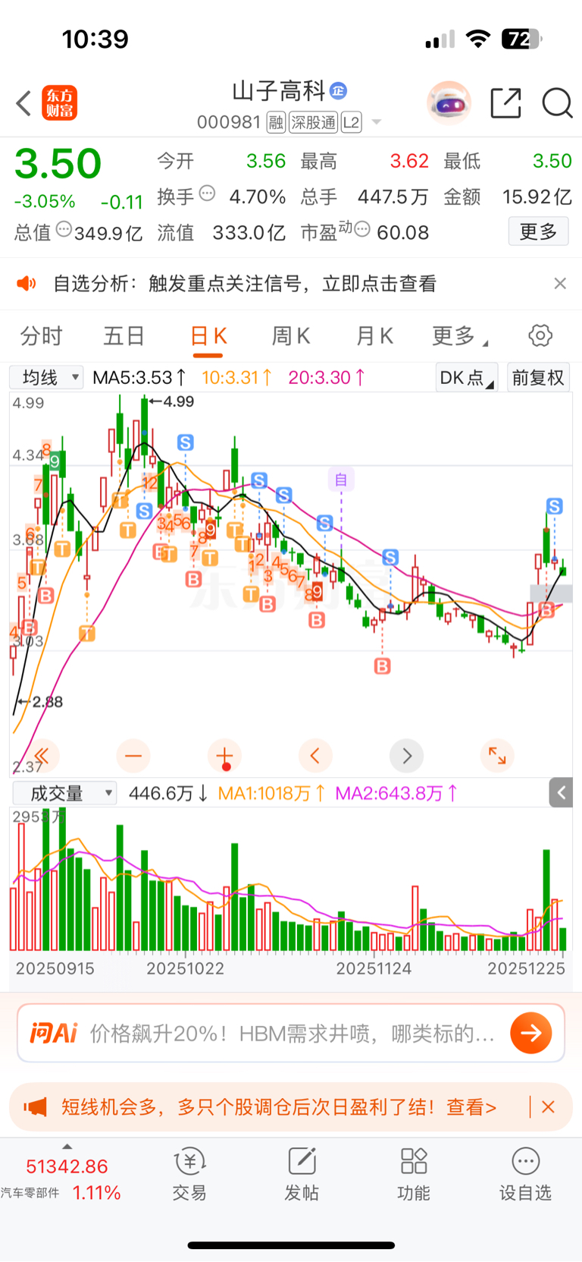Tap the 融 margin badge

coord(276,123)
